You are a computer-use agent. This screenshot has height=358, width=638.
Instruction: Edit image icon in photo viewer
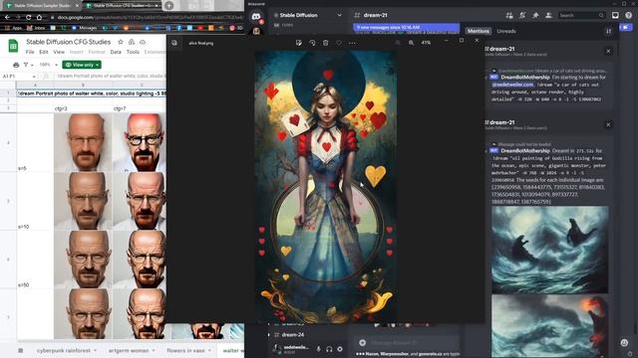click(x=299, y=43)
